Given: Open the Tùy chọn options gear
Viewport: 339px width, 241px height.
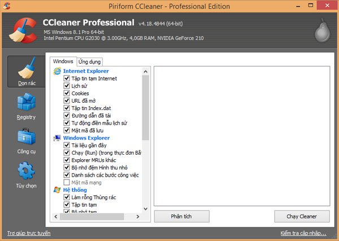Looking at the screenshot, I should (x=26, y=175).
